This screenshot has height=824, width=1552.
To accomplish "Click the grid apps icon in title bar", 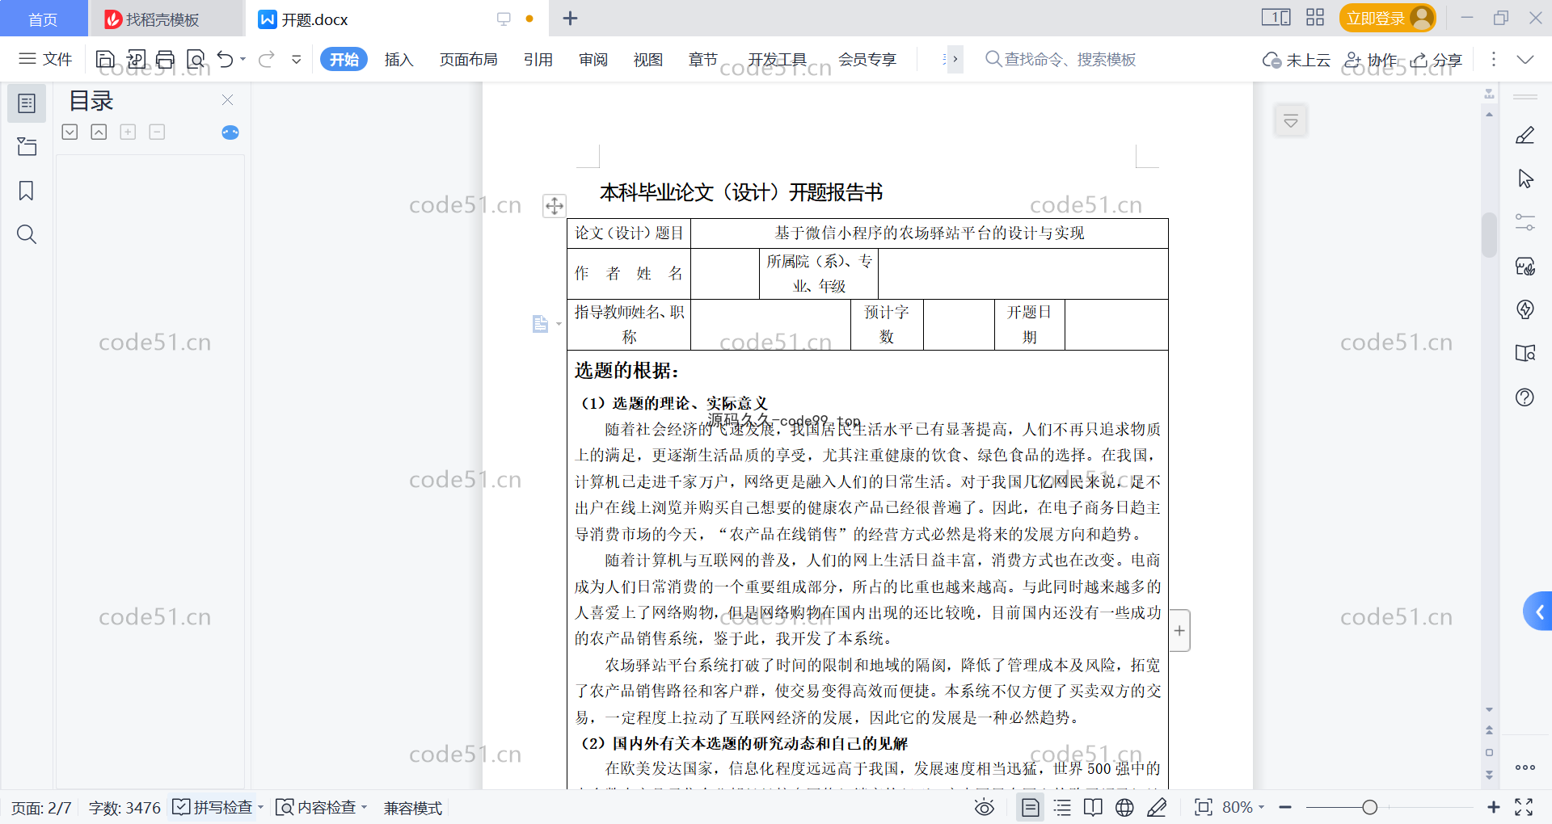I will (x=1315, y=17).
